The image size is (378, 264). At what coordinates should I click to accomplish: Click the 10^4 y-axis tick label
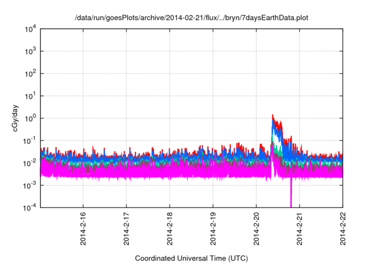pos(31,29)
